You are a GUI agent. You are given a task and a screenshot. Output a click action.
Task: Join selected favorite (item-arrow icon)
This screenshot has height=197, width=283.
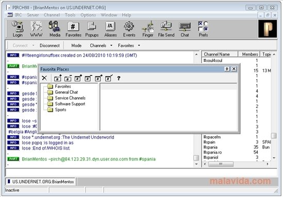click(98, 78)
